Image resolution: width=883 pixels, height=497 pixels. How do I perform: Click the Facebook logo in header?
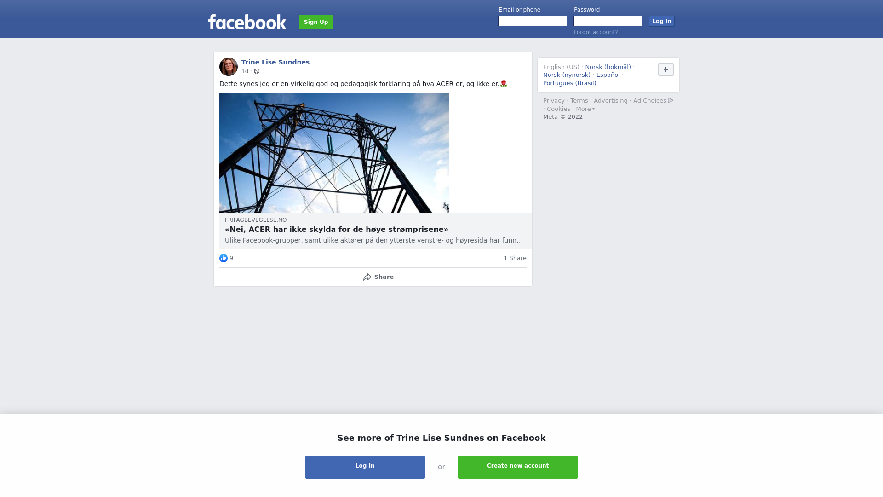click(x=247, y=22)
